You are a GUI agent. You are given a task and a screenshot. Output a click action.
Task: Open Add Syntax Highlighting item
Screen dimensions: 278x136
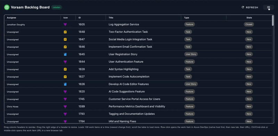point(123,69)
